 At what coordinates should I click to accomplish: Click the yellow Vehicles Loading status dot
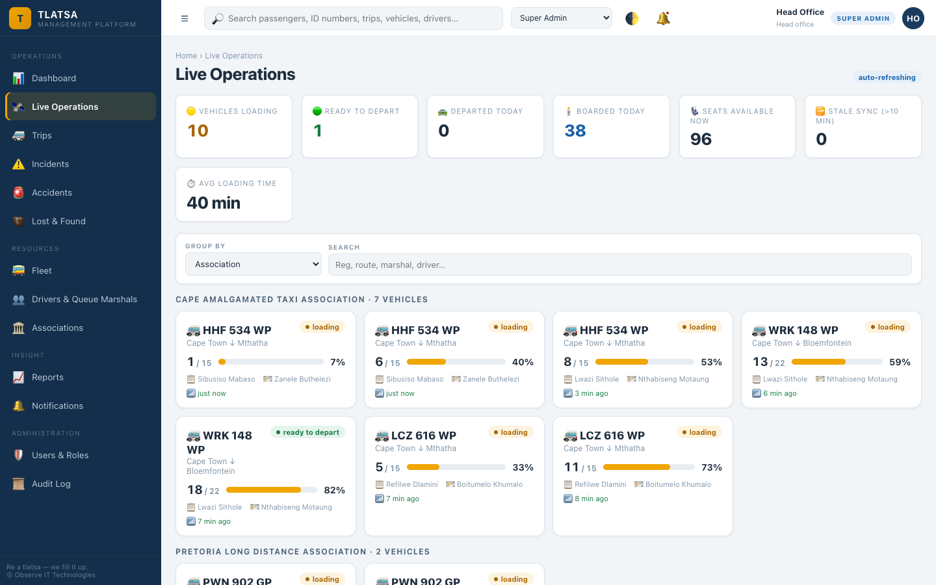coord(191,111)
